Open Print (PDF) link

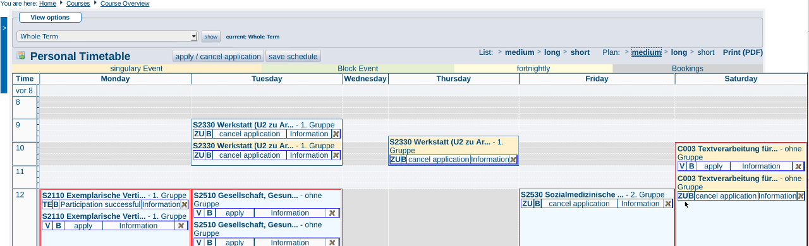pyautogui.click(x=743, y=52)
